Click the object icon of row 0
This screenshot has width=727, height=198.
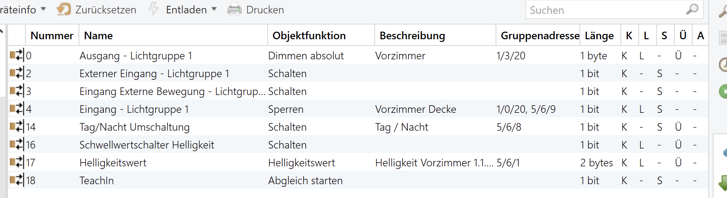click(16, 55)
